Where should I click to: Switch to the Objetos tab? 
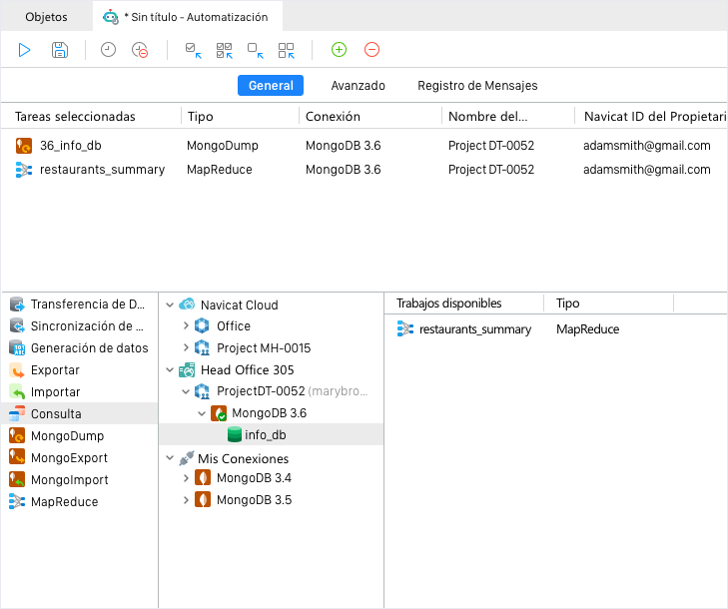(x=47, y=17)
